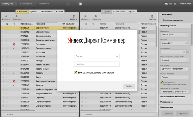Sort groups by star column header
Viewport: 193px width, 117px height.
click(86, 24)
